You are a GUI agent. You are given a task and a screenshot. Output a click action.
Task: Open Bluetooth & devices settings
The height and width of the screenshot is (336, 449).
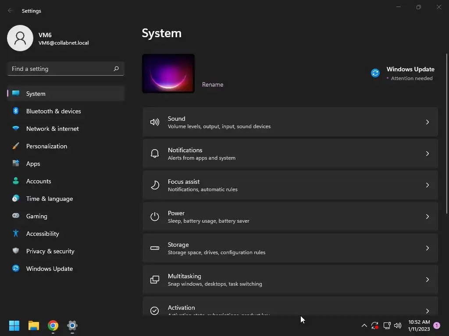(x=66, y=111)
